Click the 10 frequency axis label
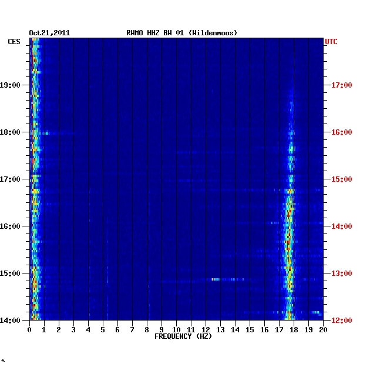This screenshot has height=367, width=370. tap(176, 330)
